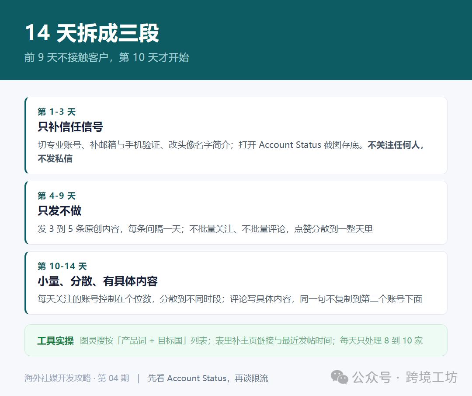Click bold text "不关注任何人，不发私信"

coord(231,151)
